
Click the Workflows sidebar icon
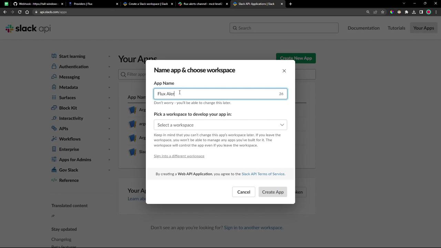54,139
